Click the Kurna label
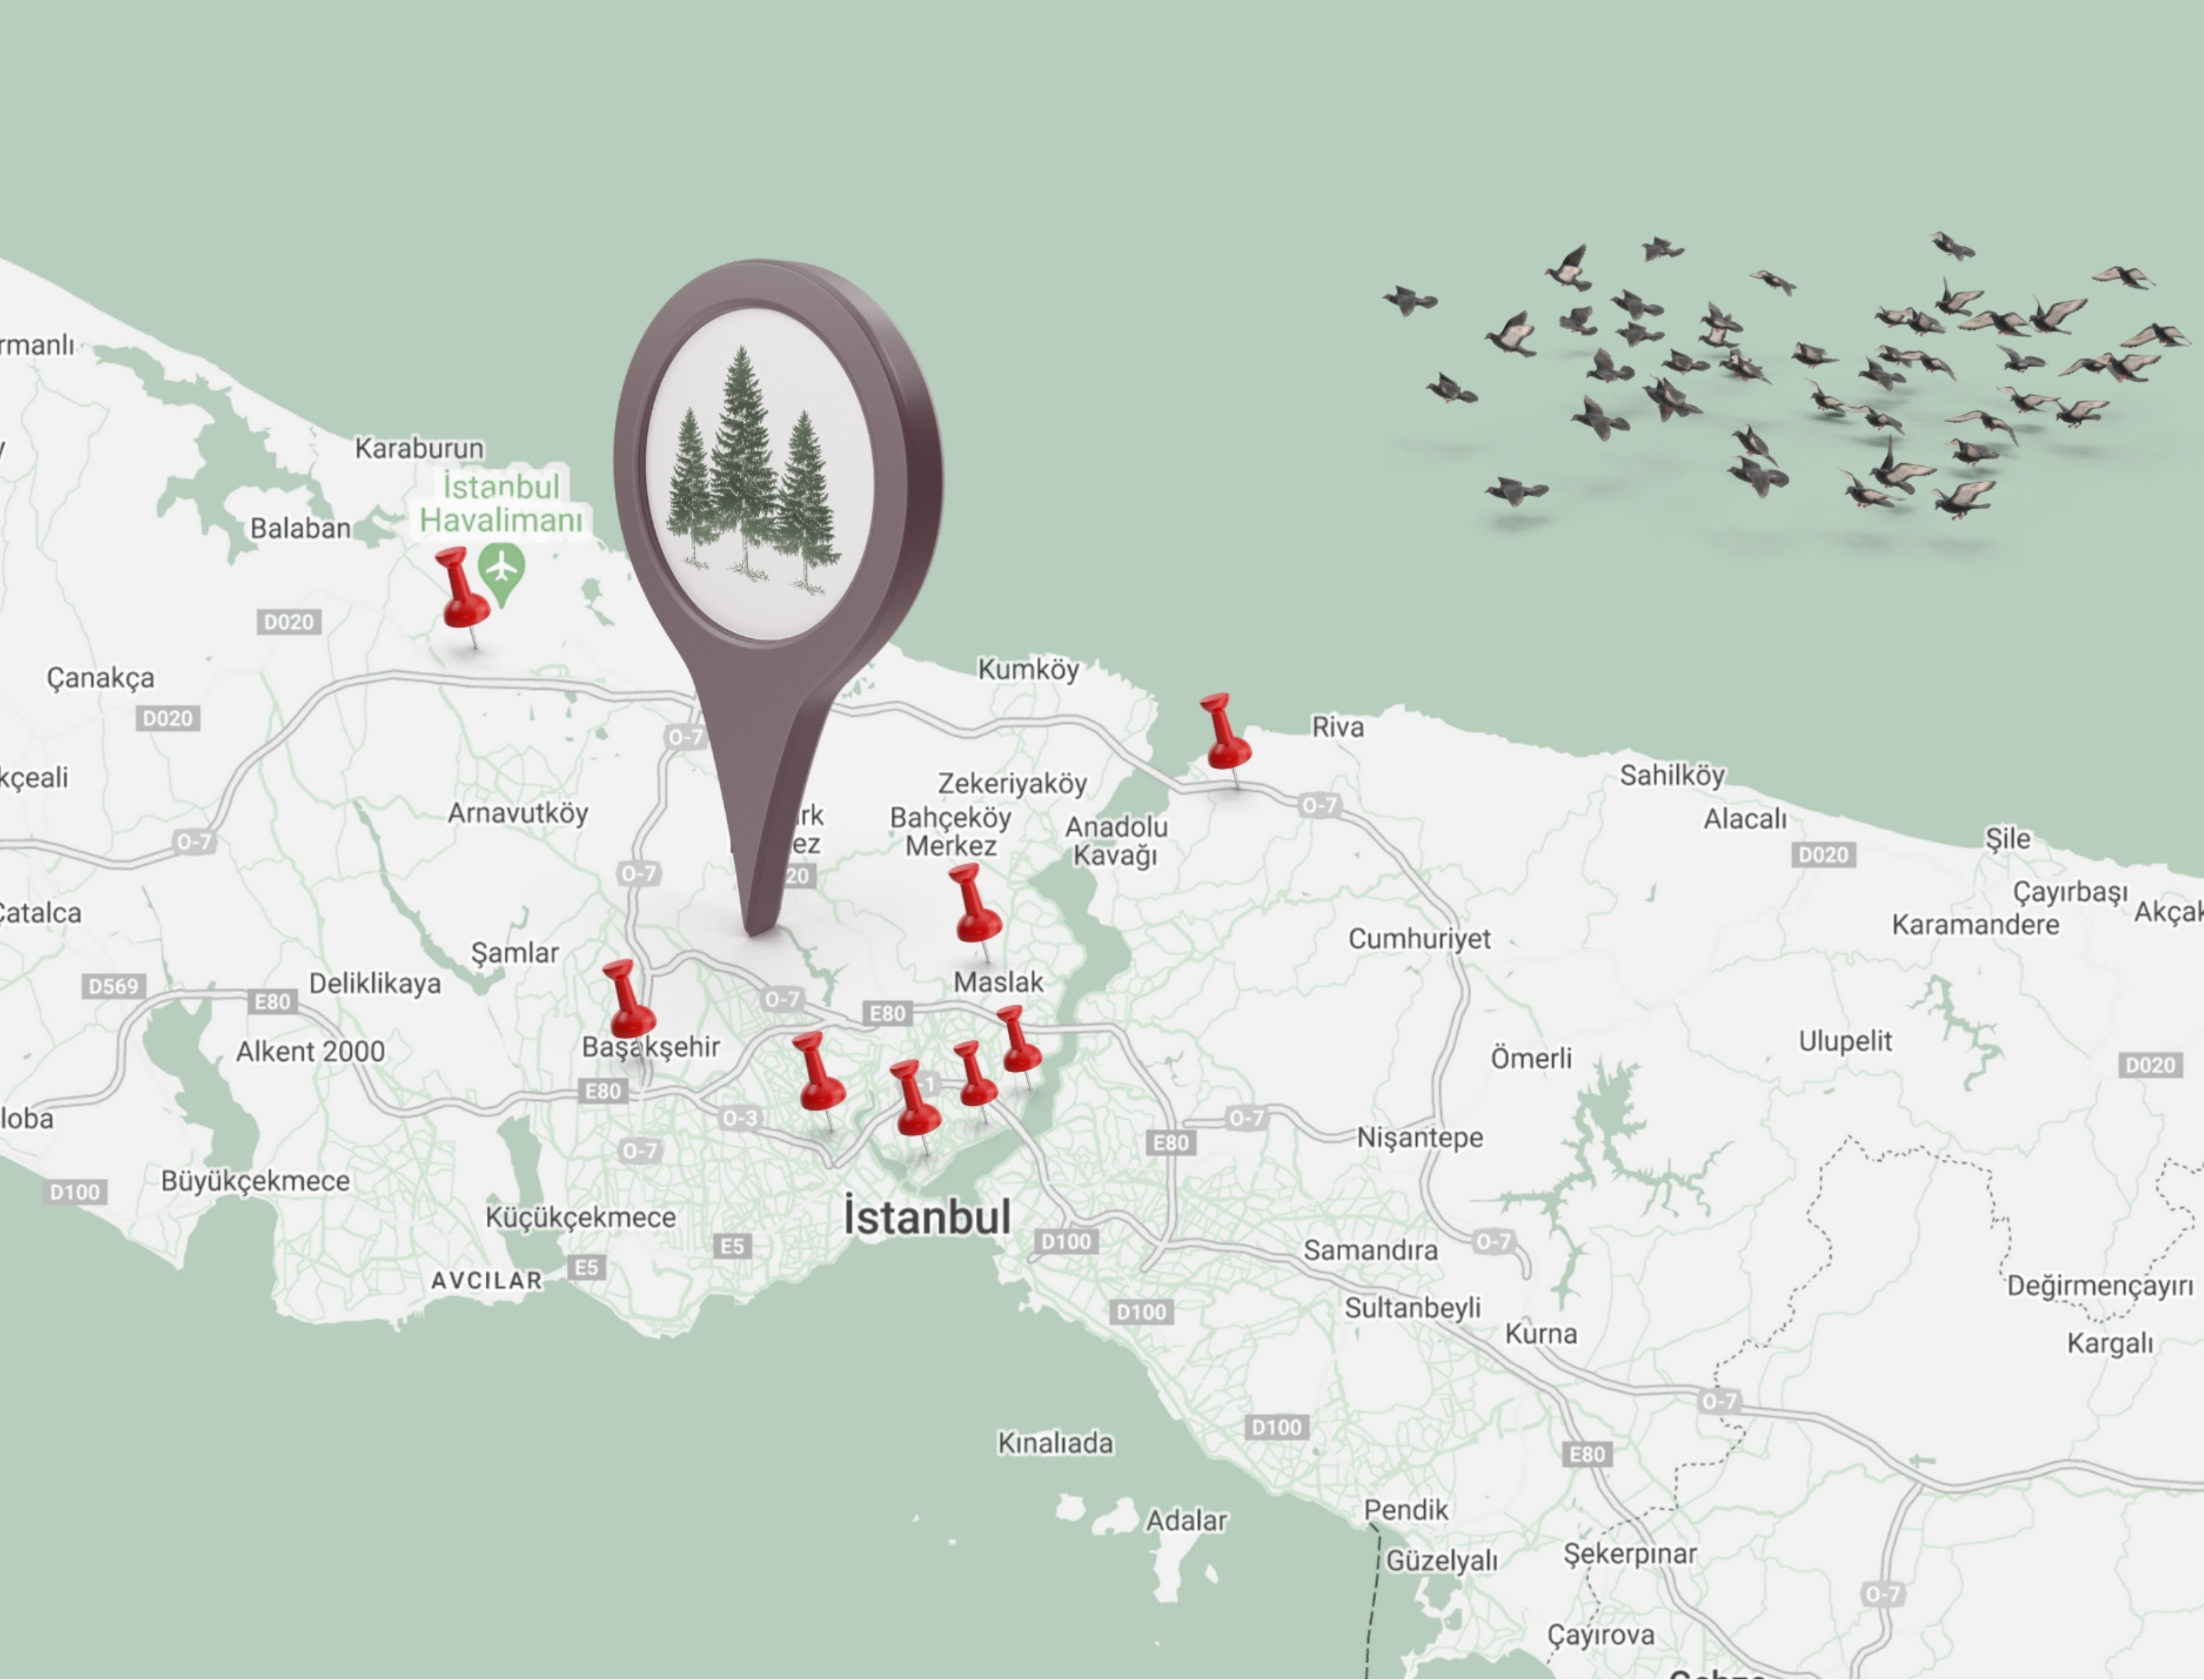Viewport: 2204px width, 1680px height. pos(1541,1333)
